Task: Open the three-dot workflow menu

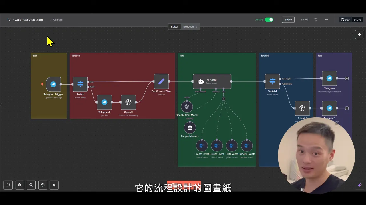Action: (x=327, y=20)
